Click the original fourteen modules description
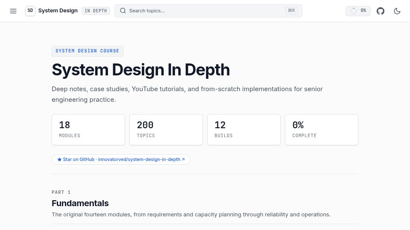 (191, 215)
